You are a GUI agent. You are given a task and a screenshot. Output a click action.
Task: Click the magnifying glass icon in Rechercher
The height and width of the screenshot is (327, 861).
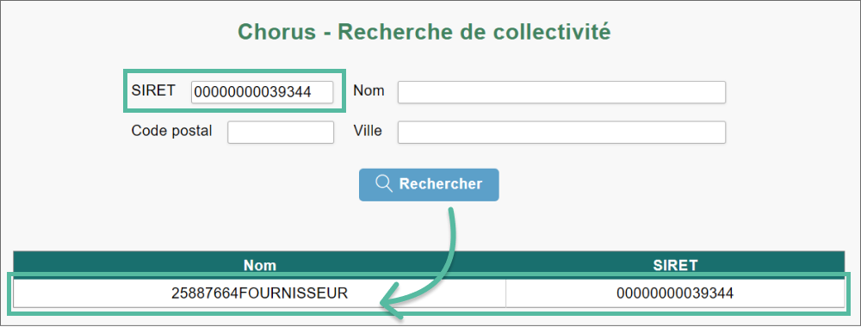(x=384, y=184)
